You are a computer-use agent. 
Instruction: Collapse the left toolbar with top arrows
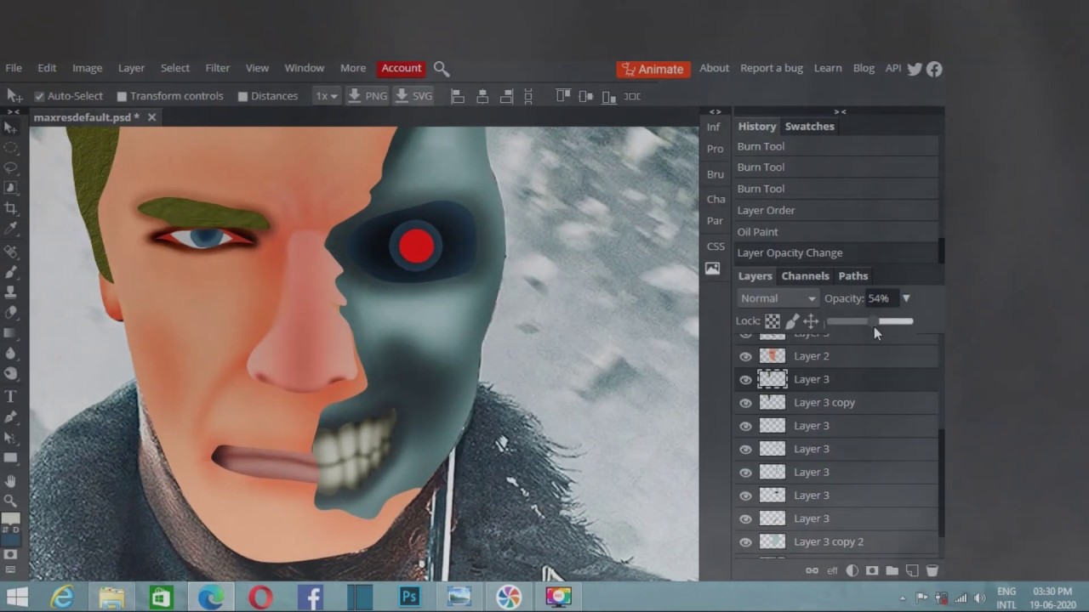pos(14,111)
